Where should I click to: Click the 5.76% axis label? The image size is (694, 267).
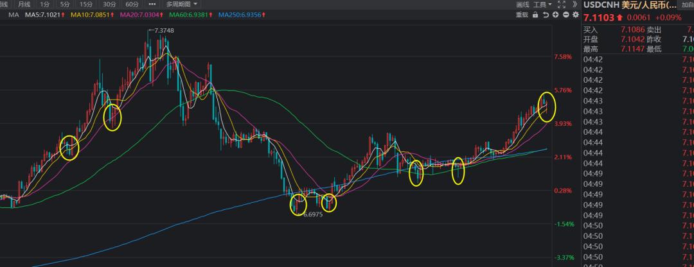562,90
